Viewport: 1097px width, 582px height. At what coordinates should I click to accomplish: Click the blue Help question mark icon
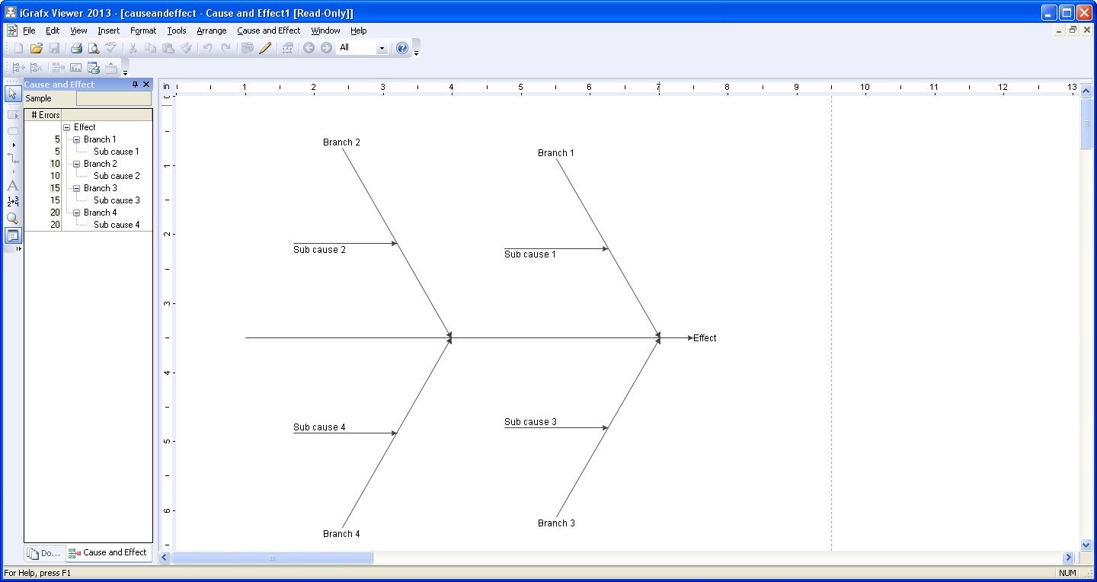click(402, 48)
